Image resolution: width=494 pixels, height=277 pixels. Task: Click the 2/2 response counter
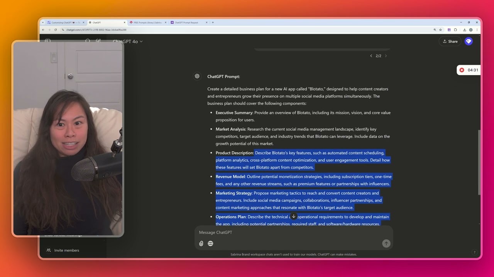tap(378, 56)
